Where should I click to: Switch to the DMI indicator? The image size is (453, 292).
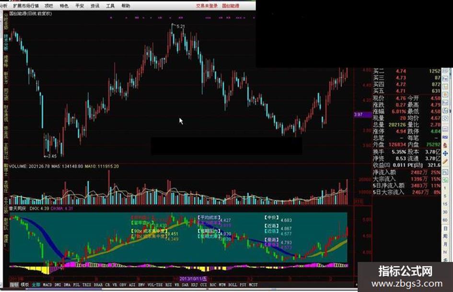[x=58, y=285]
